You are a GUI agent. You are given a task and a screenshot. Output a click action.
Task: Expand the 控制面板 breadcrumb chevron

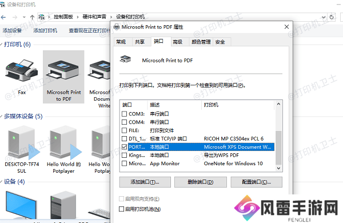click(x=77, y=17)
